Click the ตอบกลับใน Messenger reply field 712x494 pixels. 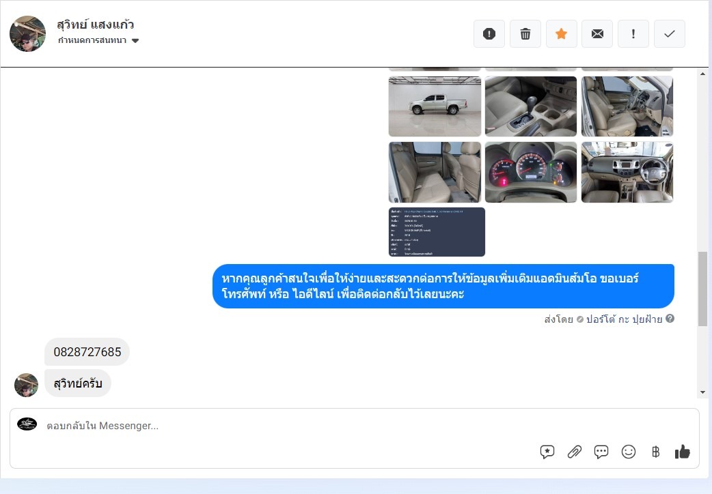(x=273, y=426)
